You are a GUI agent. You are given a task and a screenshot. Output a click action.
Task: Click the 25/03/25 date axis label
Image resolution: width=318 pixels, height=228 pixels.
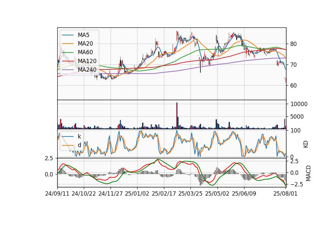click(190, 194)
